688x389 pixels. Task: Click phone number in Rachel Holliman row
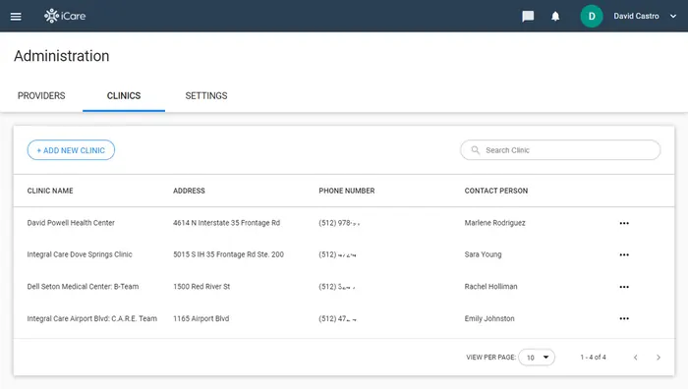337,287
